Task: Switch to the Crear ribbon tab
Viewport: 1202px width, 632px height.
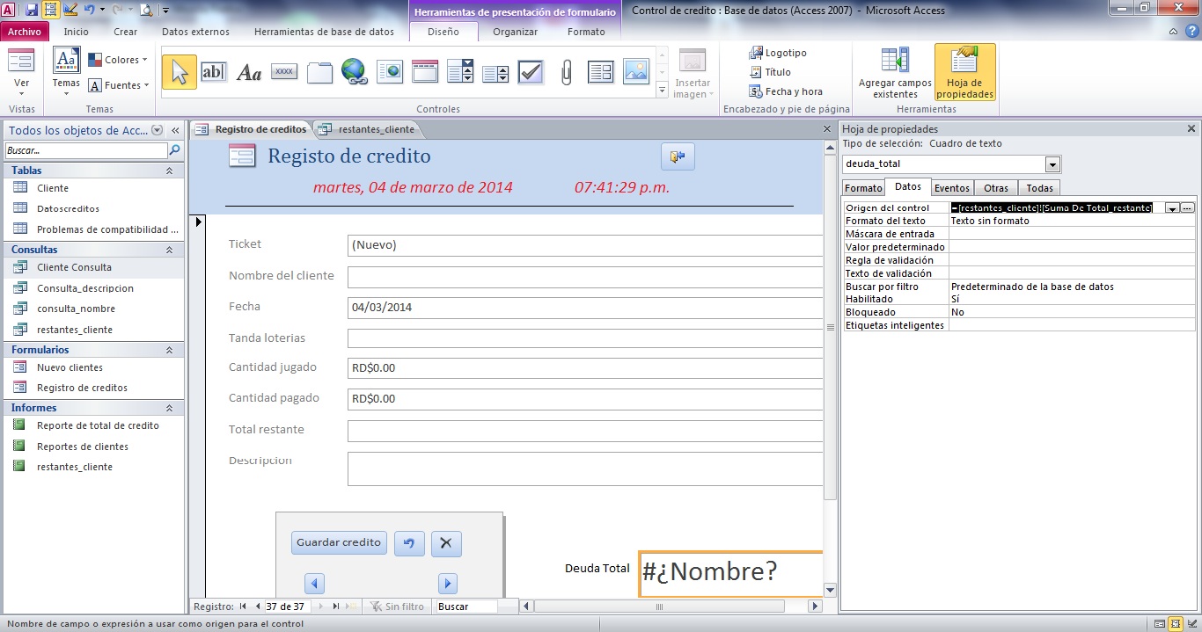Action: (x=126, y=32)
